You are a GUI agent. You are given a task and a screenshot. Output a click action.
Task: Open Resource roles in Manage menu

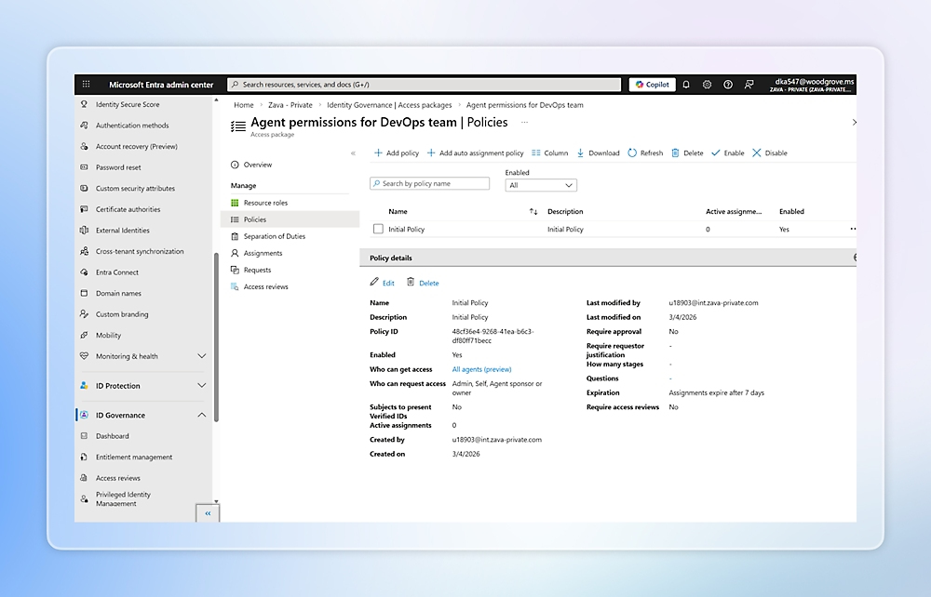coord(265,203)
